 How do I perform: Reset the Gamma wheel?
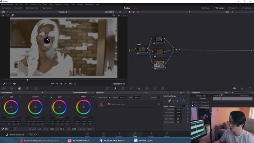(x=44, y=97)
